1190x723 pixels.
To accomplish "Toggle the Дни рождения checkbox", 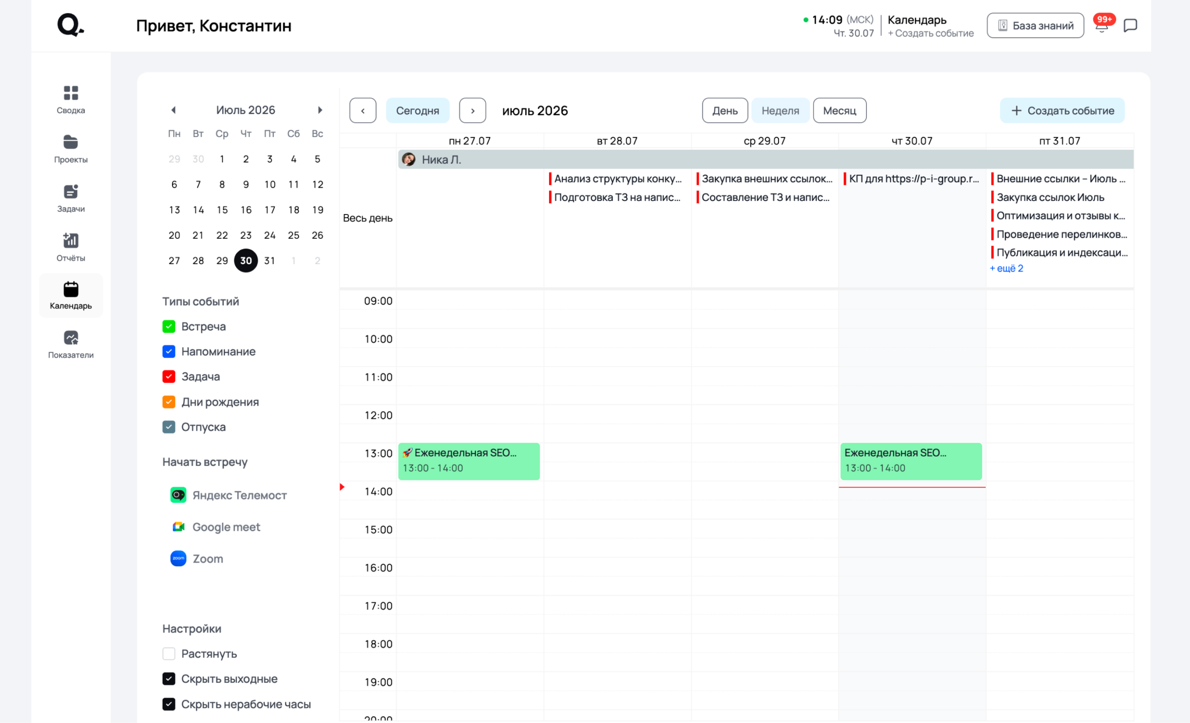I will pyautogui.click(x=169, y=402).
